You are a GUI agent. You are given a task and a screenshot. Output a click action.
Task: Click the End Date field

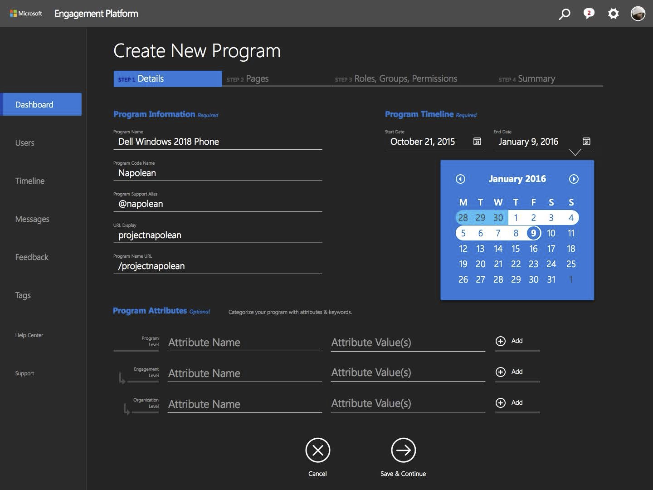[x=544, y=142]
